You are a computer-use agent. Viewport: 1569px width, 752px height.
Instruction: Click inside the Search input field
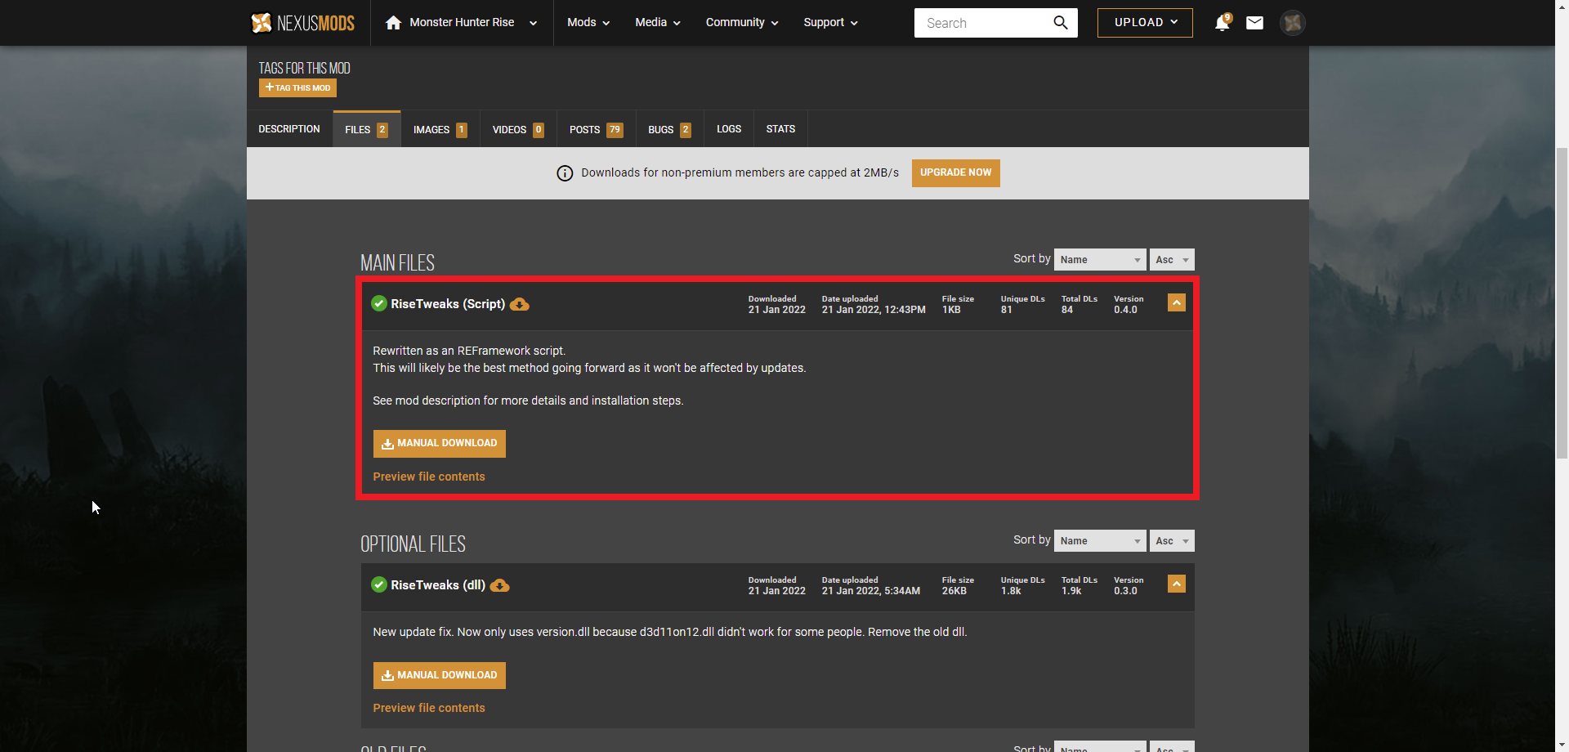pos(985,23)
